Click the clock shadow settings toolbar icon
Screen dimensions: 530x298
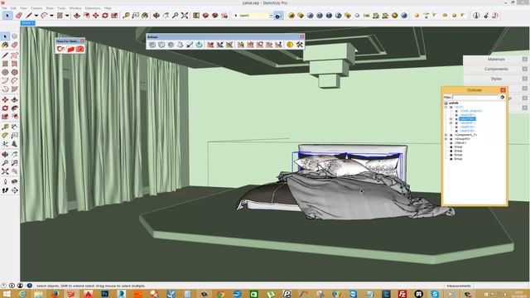(476, 16)
